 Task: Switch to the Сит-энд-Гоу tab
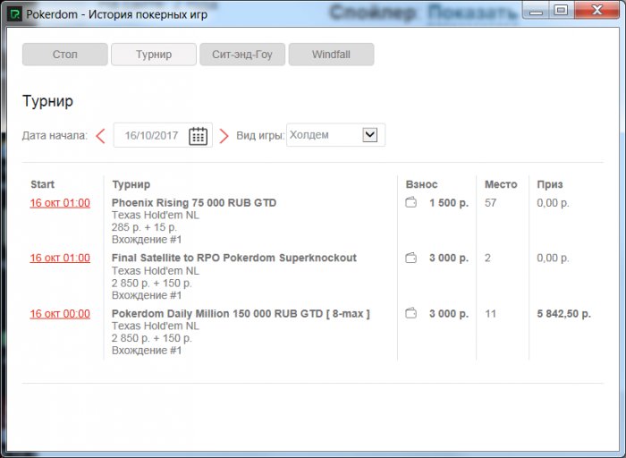(x=242, y=55)
